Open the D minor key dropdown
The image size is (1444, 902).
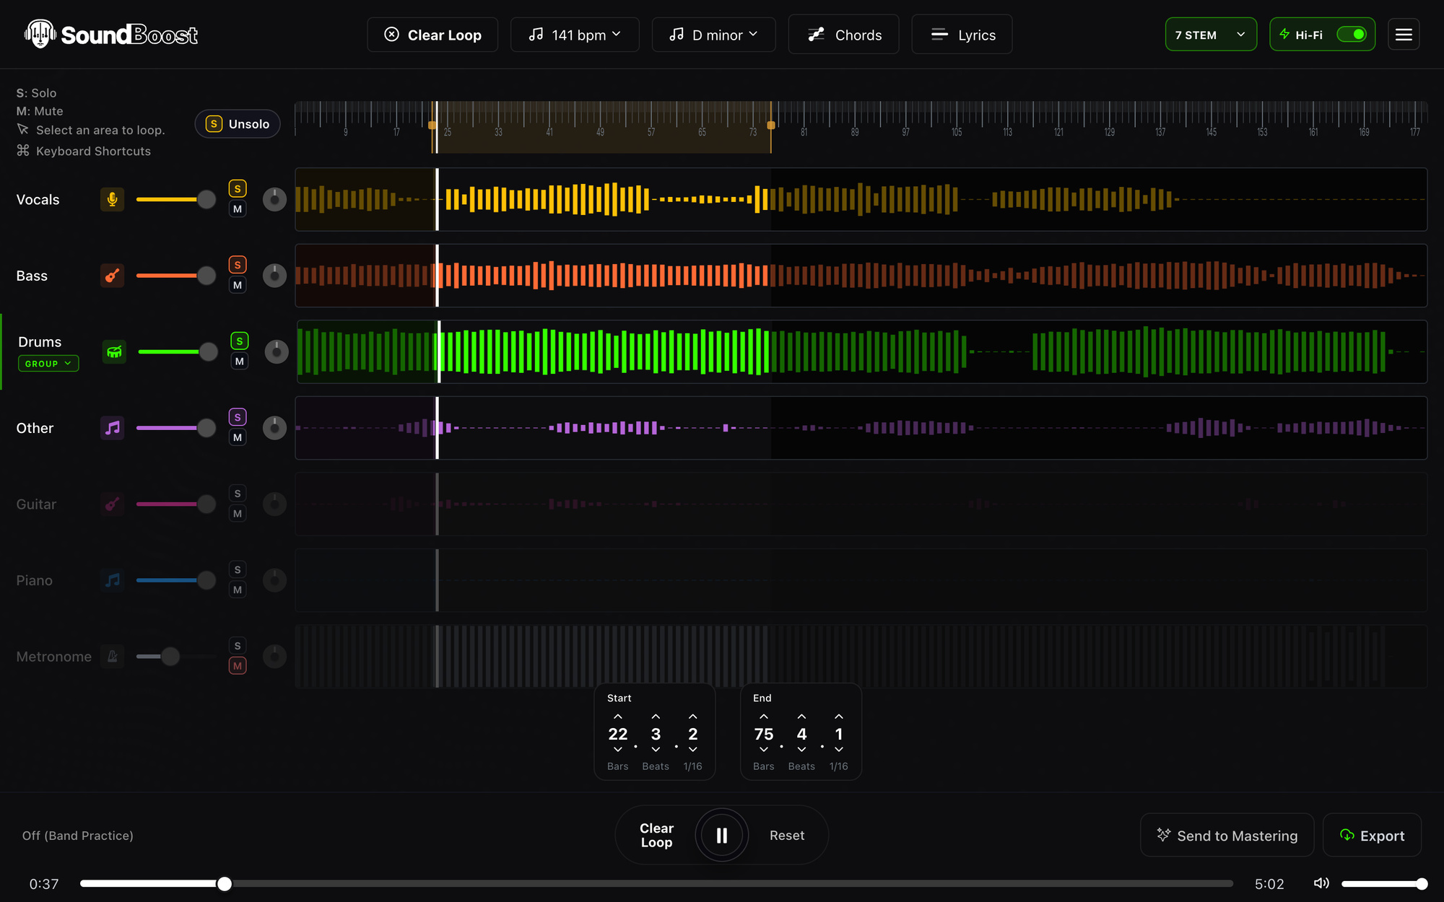(713, 35)
